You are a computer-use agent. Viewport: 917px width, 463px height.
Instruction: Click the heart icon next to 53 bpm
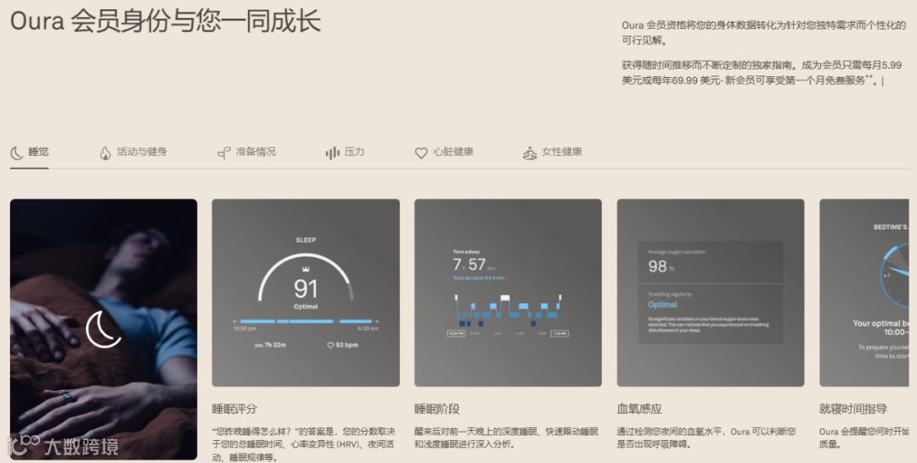(x=330, y=345)
